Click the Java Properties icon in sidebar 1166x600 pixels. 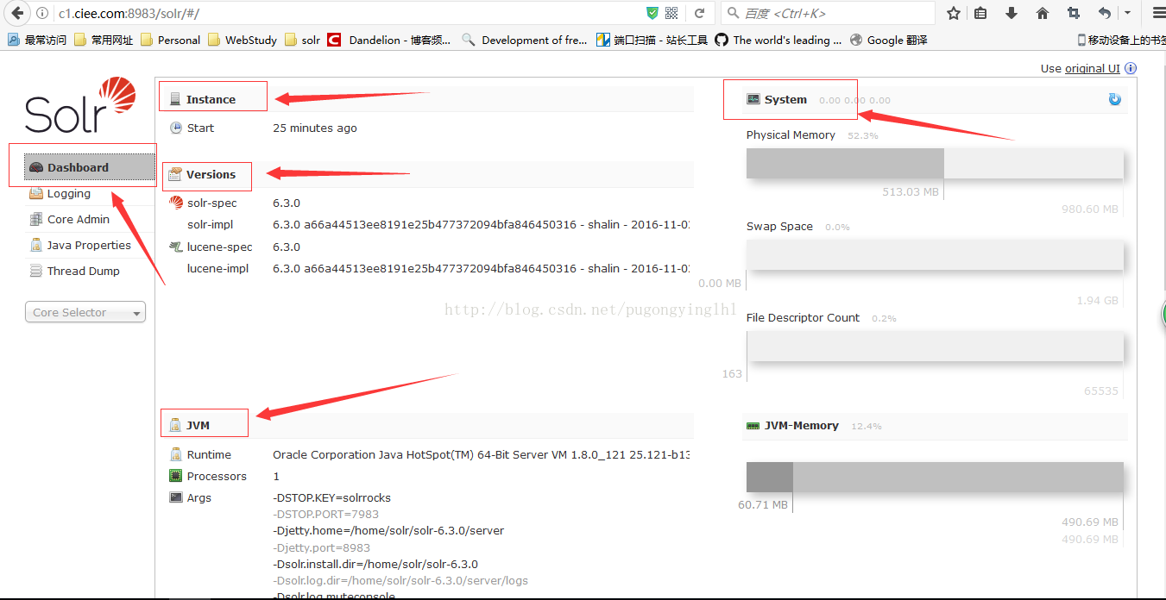click(x=36, y=245)
